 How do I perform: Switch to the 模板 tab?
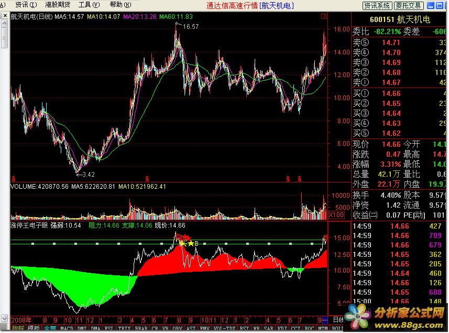pos(34,328)
